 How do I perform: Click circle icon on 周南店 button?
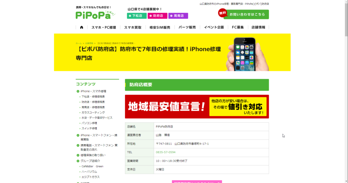coord(171,16)
